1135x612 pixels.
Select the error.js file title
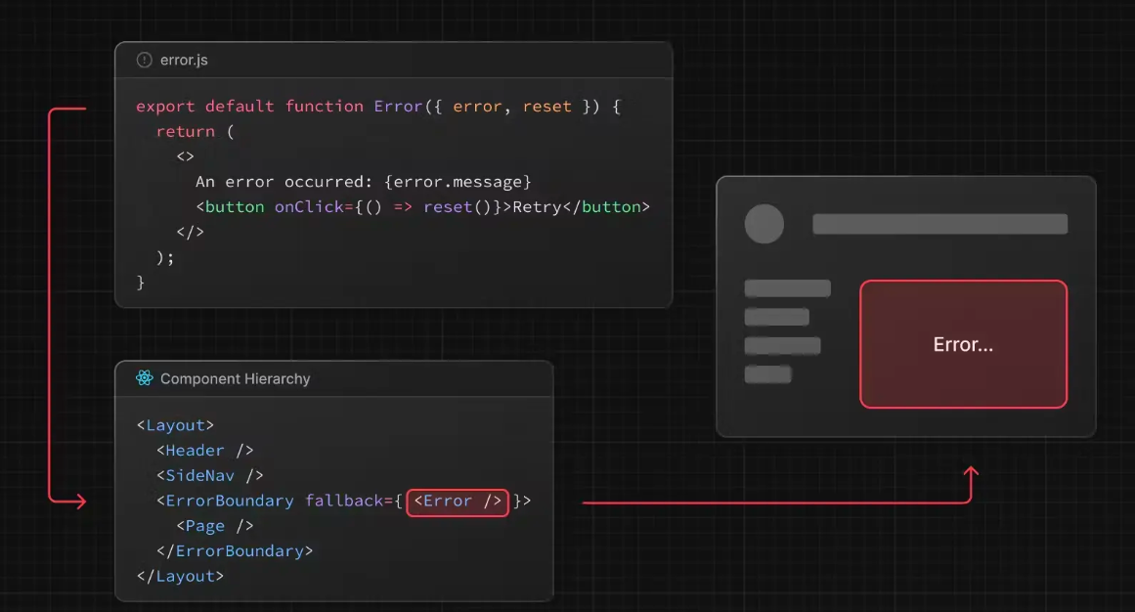[184, 60]
